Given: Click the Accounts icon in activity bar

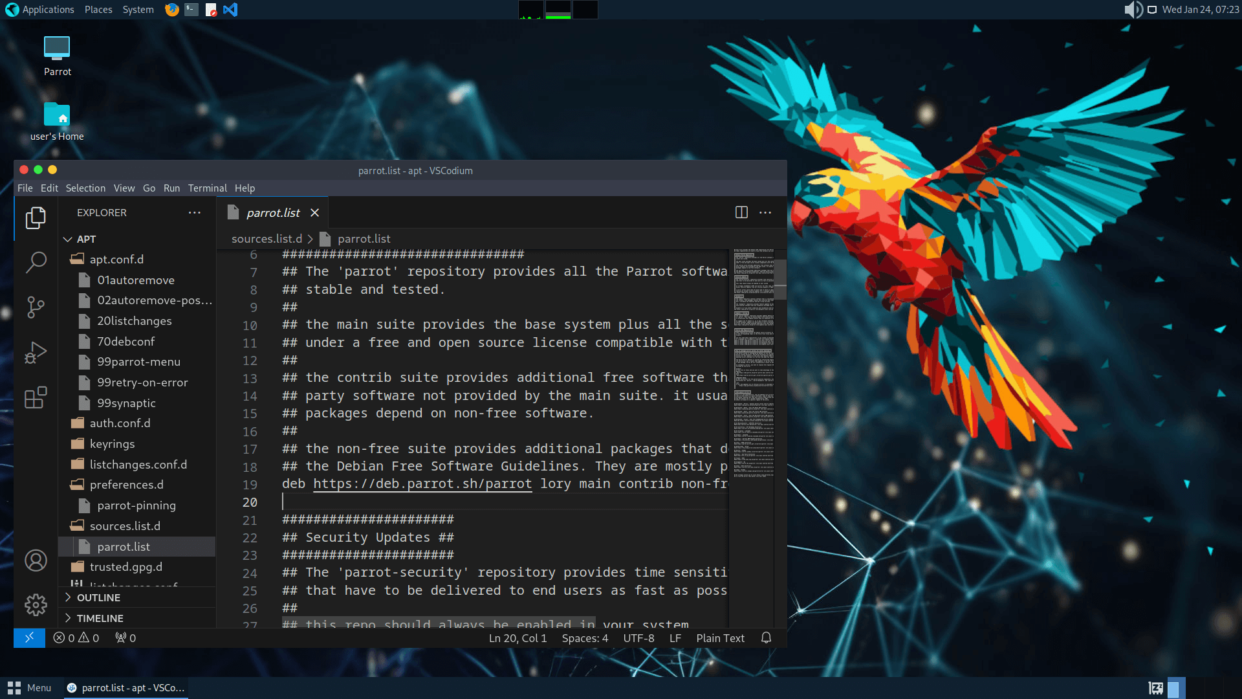Looking at the screenshot, I should coord(36,560).
